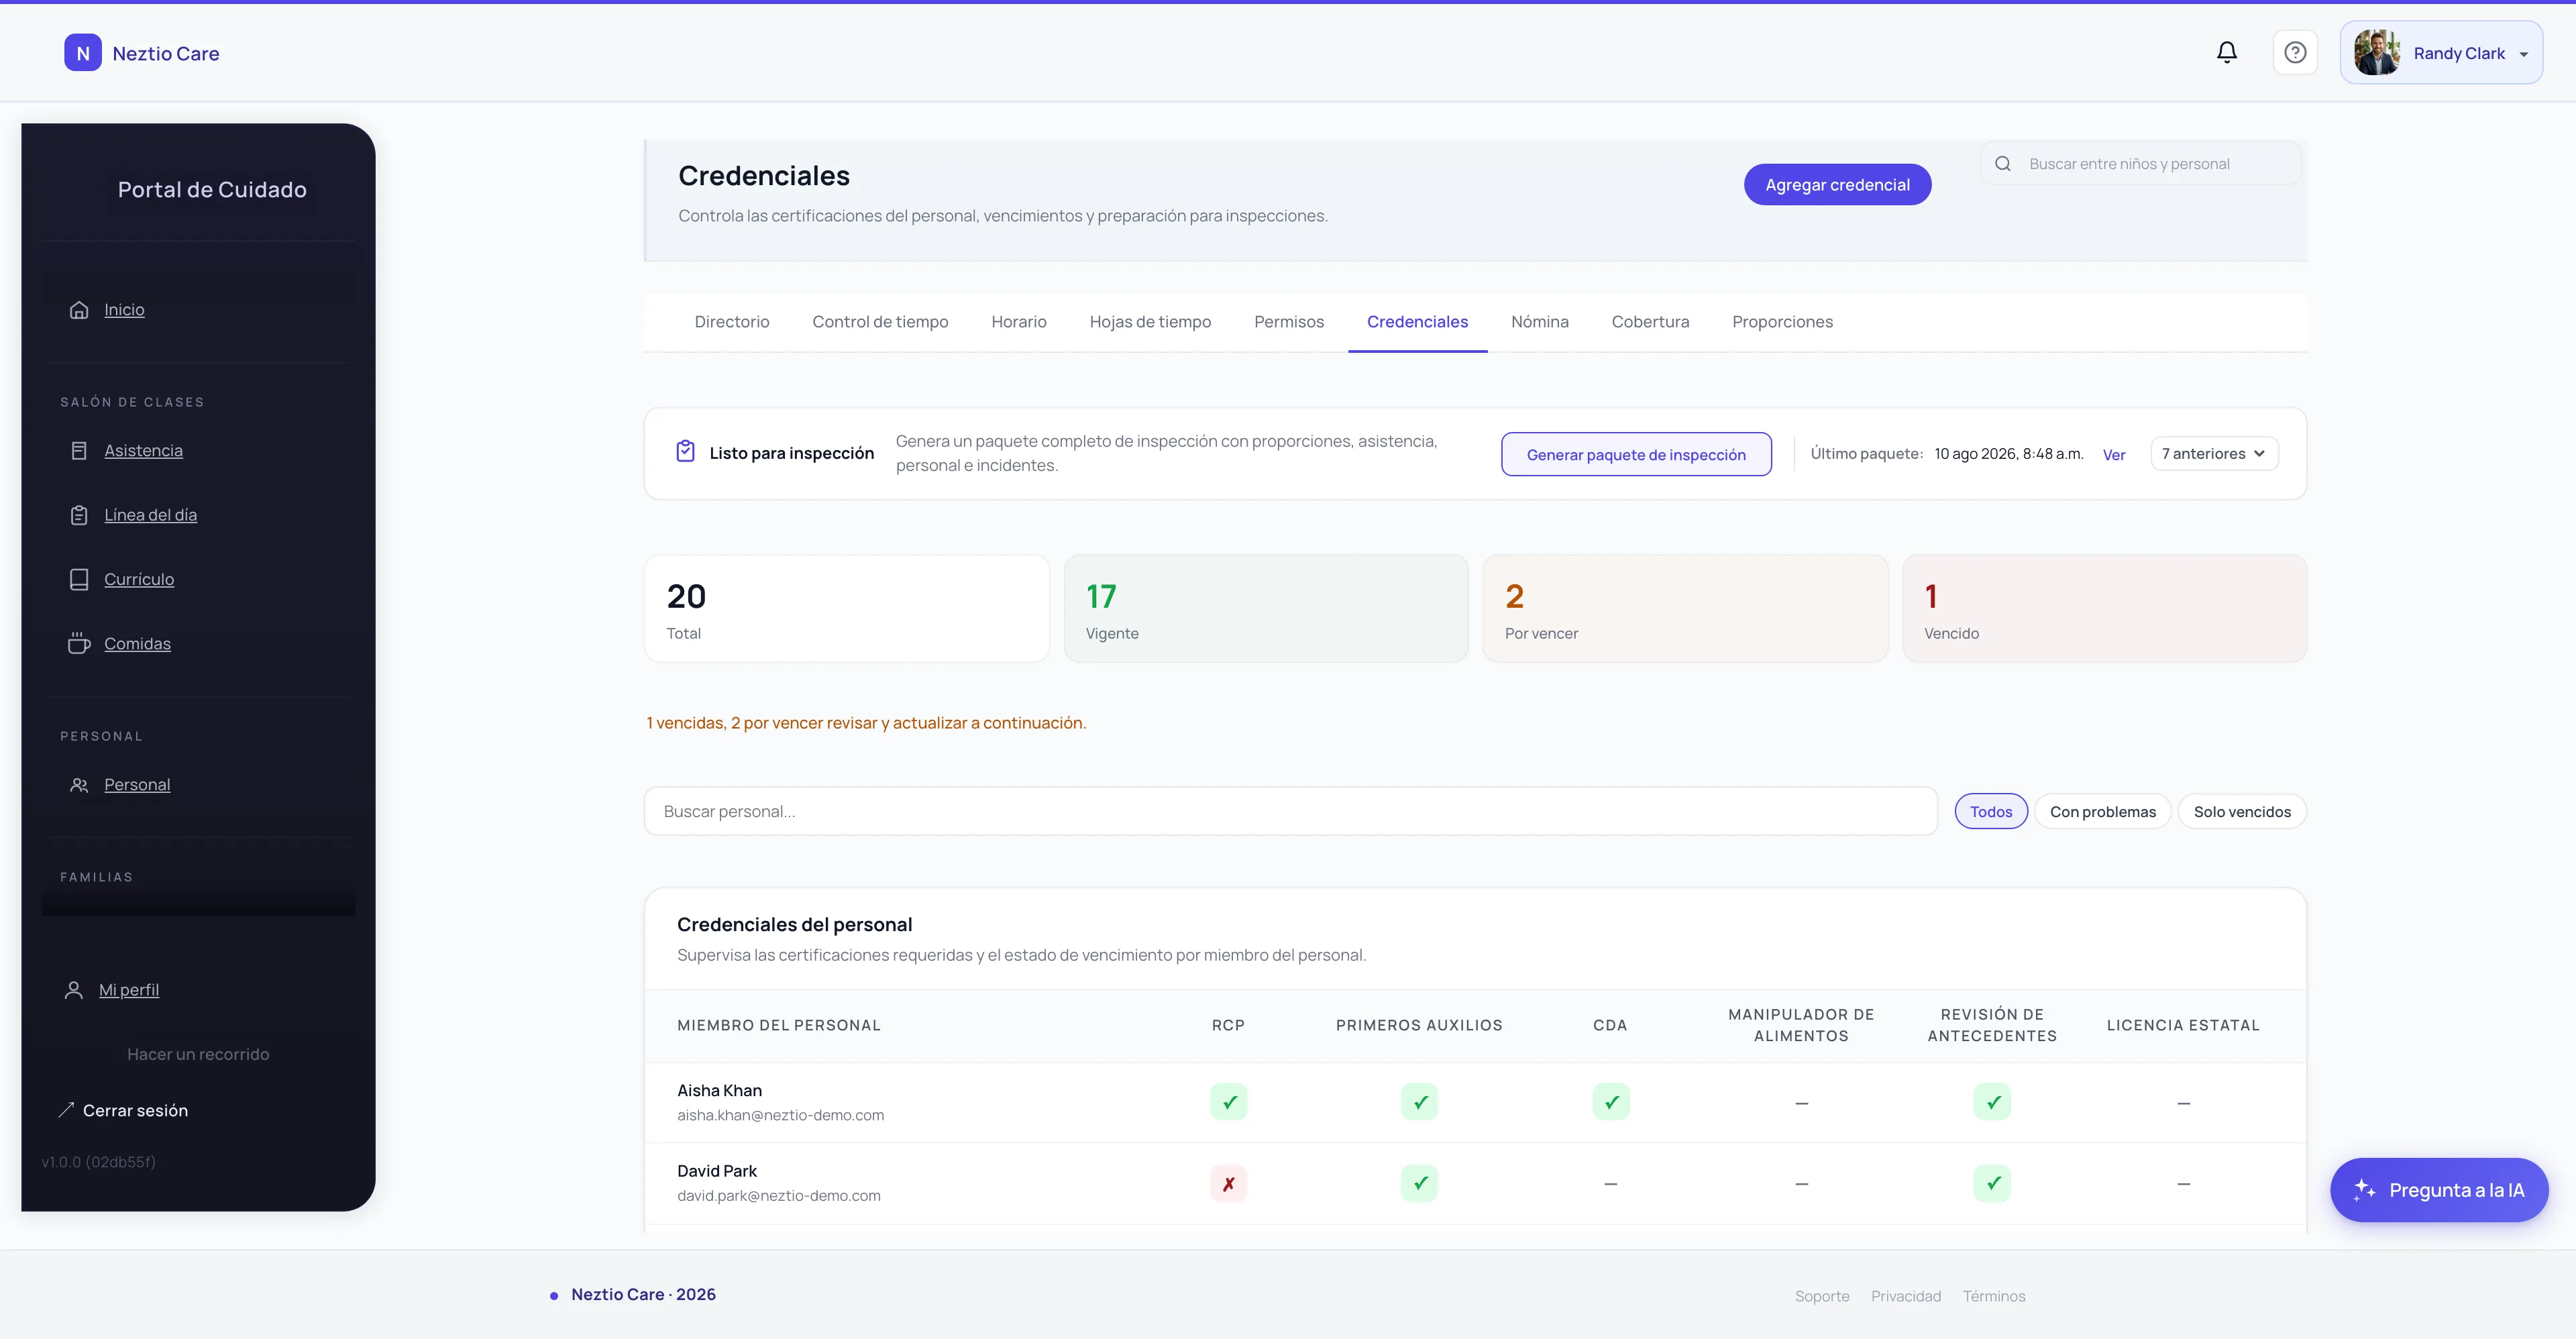
Task: Open the Pregunta a la IA assistant
Action: (2438, 1190)
